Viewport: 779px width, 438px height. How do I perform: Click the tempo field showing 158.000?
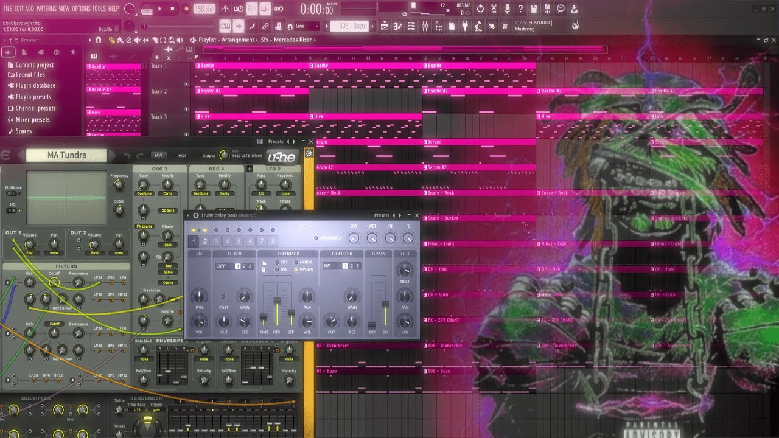(204, 9)
